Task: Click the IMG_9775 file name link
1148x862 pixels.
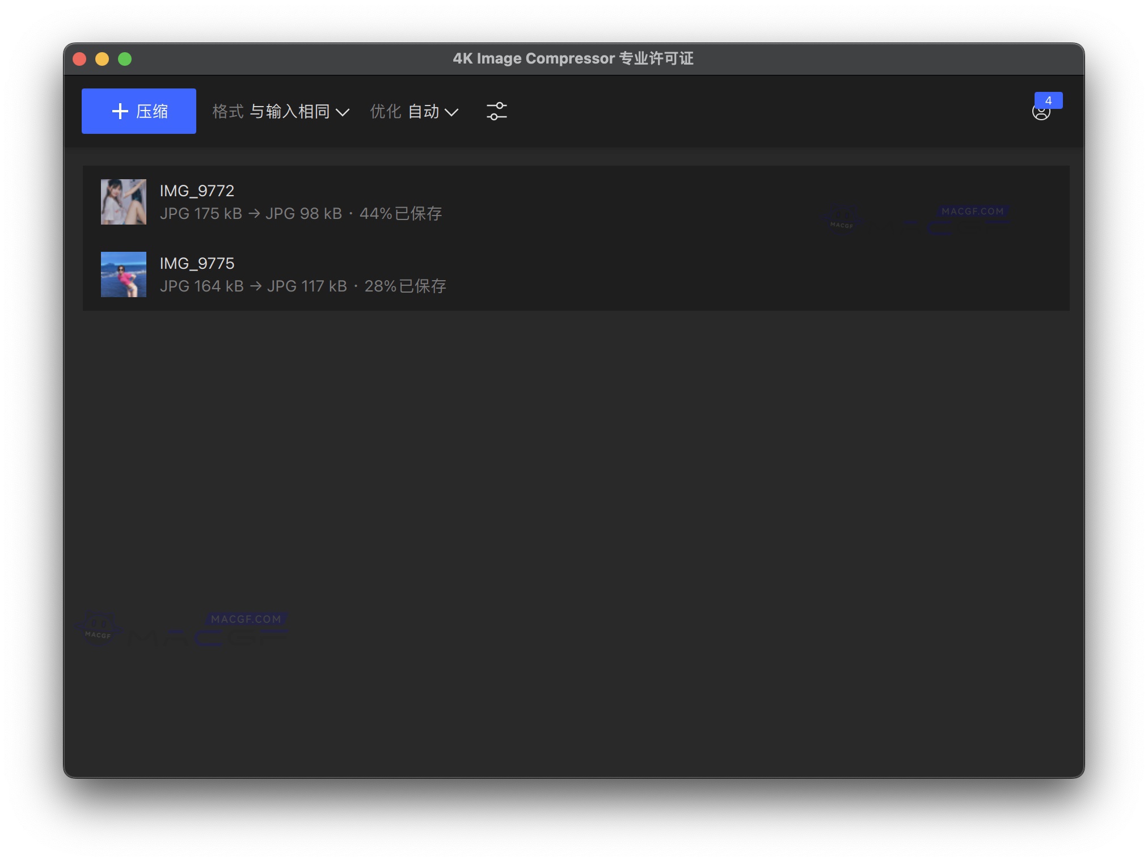Action: click(197, 263)
